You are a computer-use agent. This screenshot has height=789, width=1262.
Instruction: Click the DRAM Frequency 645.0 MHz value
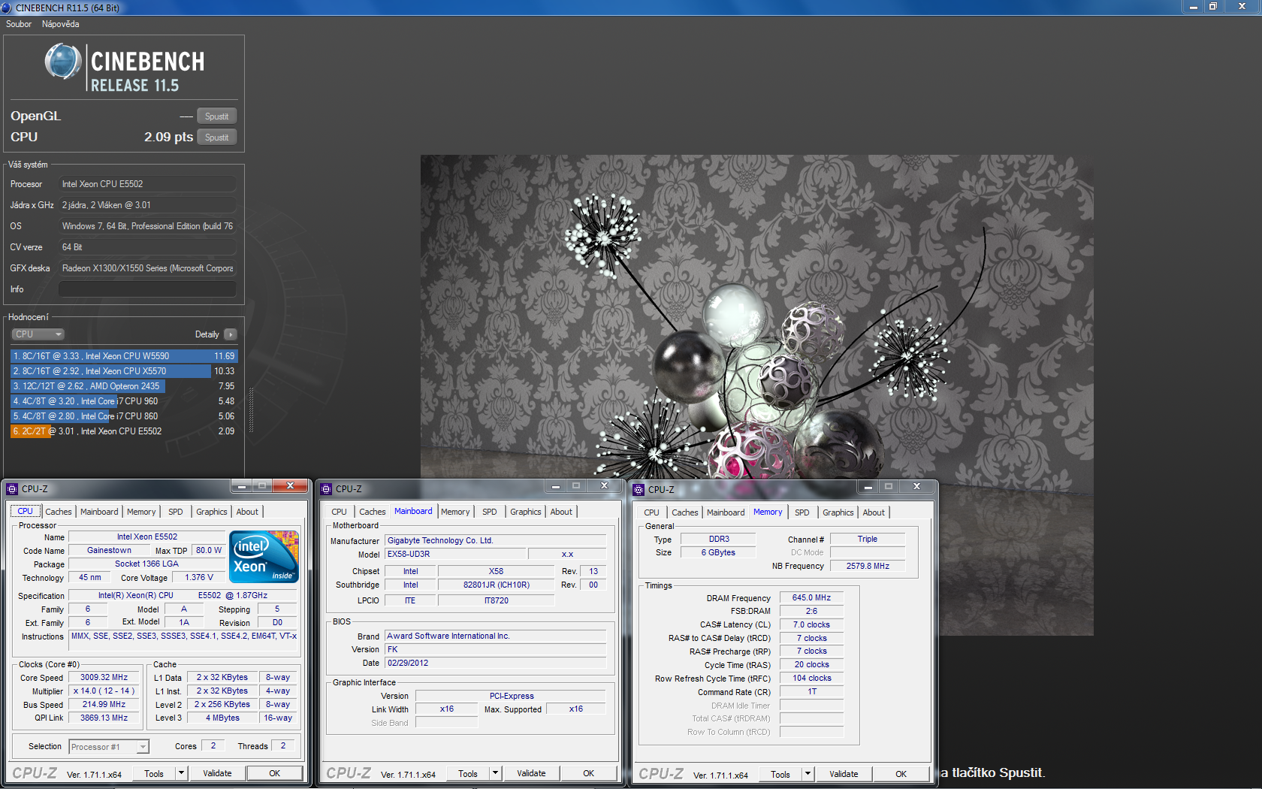click(x=811, y=598)
